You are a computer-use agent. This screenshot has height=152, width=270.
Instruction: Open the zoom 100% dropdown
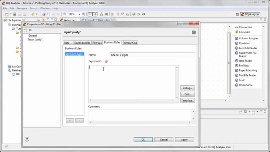79,14
